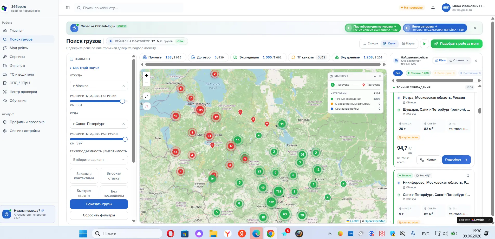Toggle Высокая ставка filter
Viewport: 495px width, 239px height.
(x=114, y=176)
